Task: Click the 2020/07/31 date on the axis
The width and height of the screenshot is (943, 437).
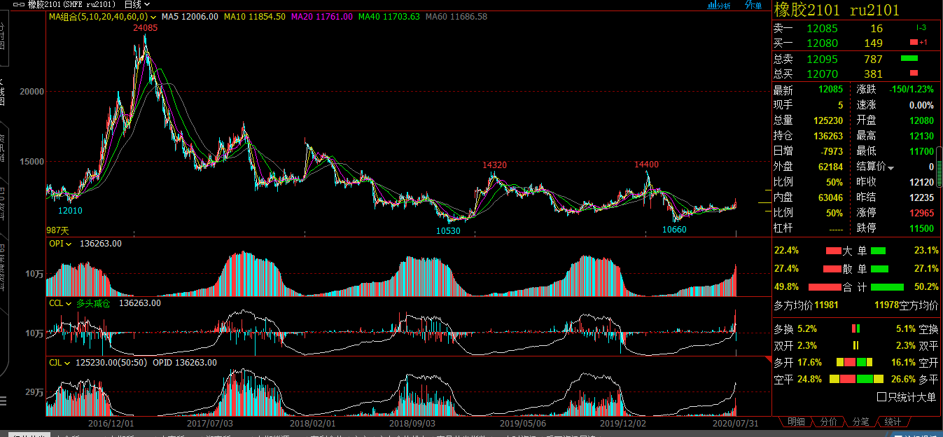Action: tap(735, 423)
